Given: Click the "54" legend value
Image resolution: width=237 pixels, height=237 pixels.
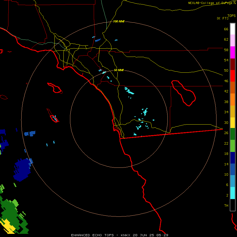Looking at the screenshot, I should [226, 60].
